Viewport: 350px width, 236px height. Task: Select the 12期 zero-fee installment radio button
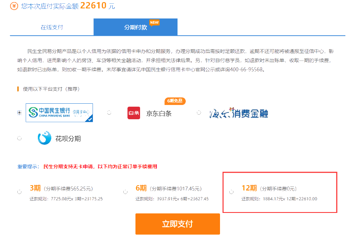click(231, 192)
